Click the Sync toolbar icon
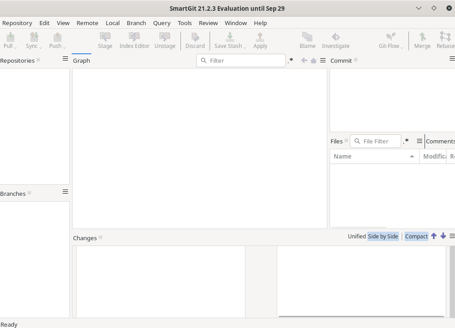 34,37
